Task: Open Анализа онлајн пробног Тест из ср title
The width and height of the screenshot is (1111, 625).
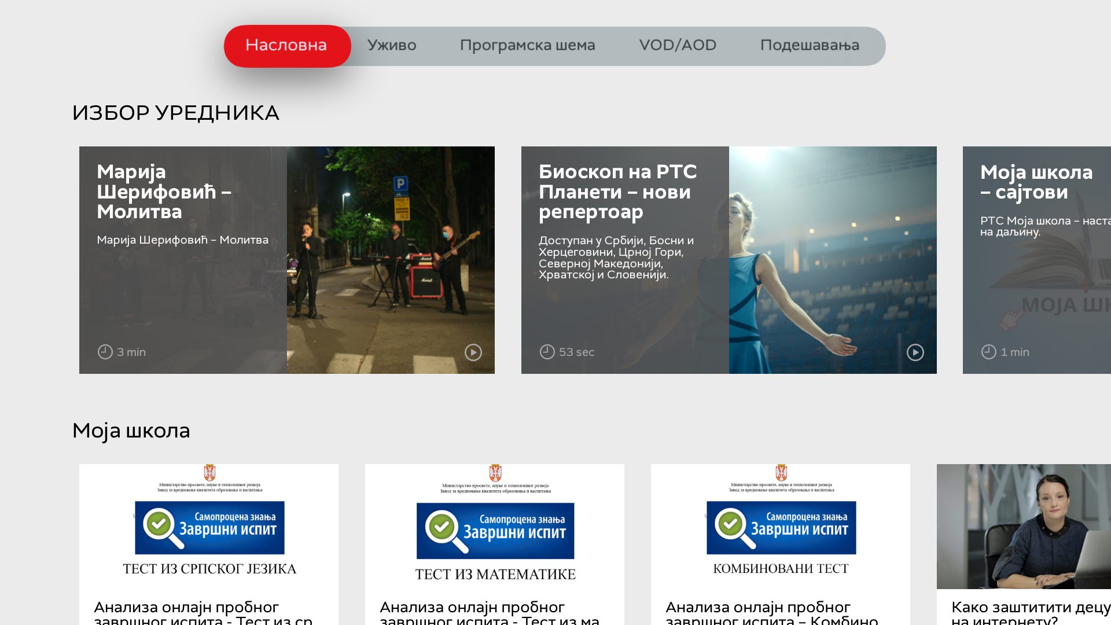Action: 203,613
